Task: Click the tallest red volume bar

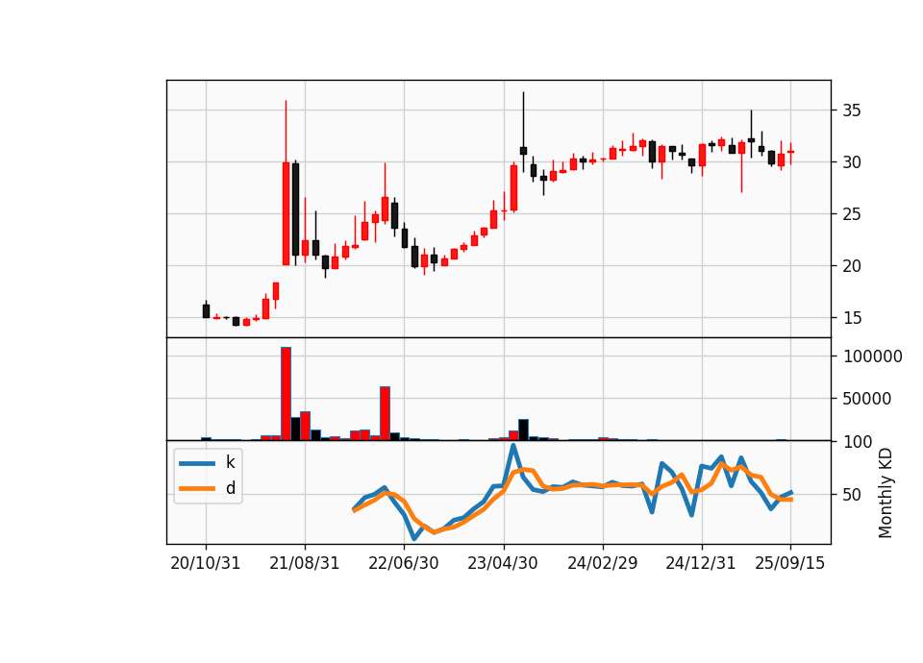Action: click(286, 394)
